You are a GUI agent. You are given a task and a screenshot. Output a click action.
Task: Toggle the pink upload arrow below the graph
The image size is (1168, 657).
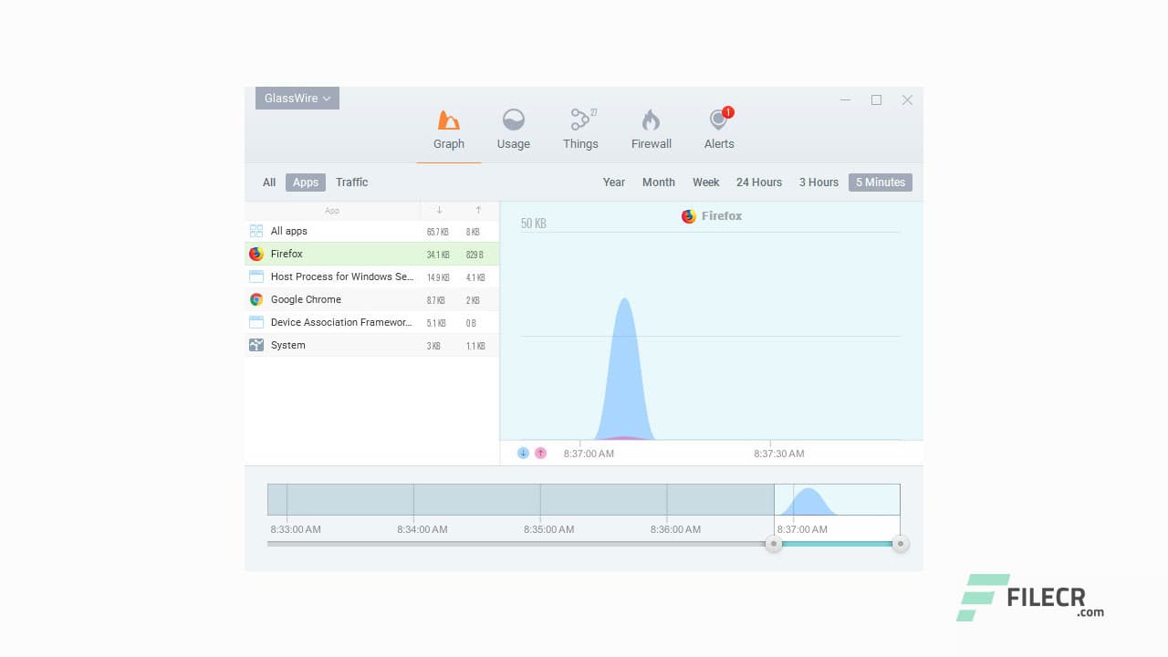click(x=540, y=452)
